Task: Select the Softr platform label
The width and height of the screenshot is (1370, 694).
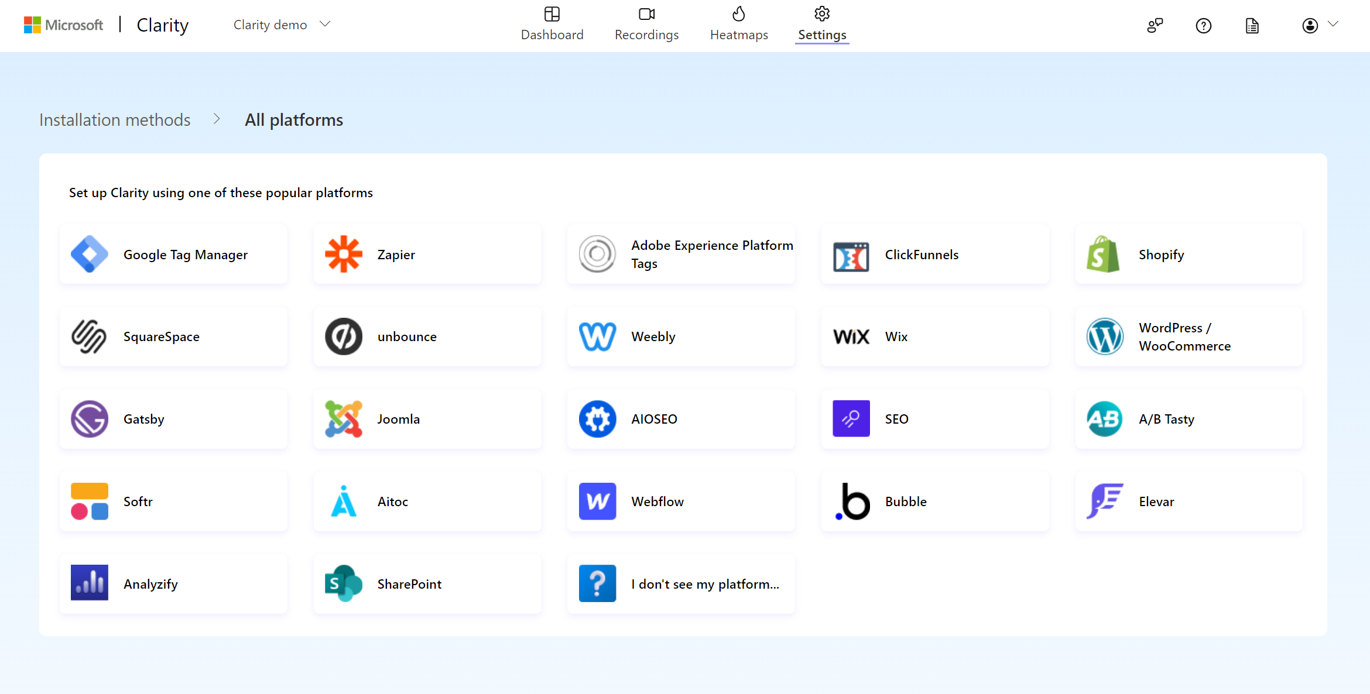Action: click(138, 501)
